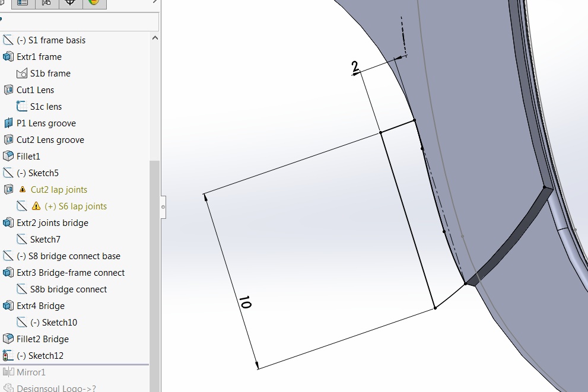Click the plane icon of P1 Lens groove
The height and width of the screenshot is (392, 588).
(x=8, y=123)
